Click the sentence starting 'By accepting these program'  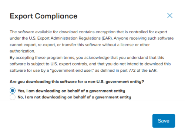90,64
